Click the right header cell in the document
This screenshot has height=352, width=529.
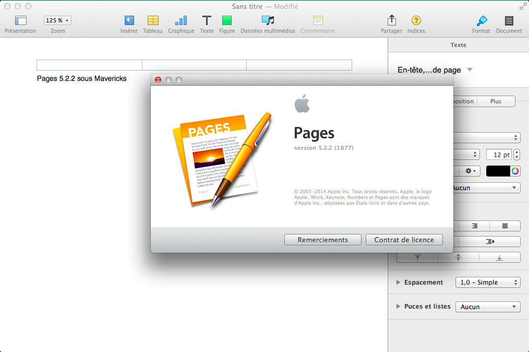[x=299, y=65]
